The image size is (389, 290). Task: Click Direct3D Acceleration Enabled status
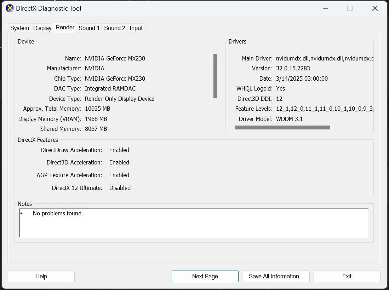(x=119, y=163)
